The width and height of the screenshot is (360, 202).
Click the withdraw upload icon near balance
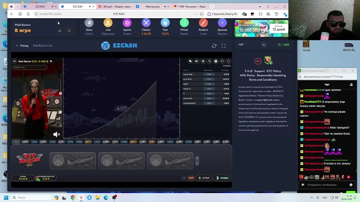(69, 31)
